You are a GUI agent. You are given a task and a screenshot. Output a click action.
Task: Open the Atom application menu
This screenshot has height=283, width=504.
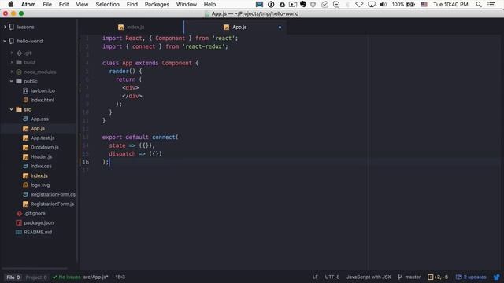(28, 4)
